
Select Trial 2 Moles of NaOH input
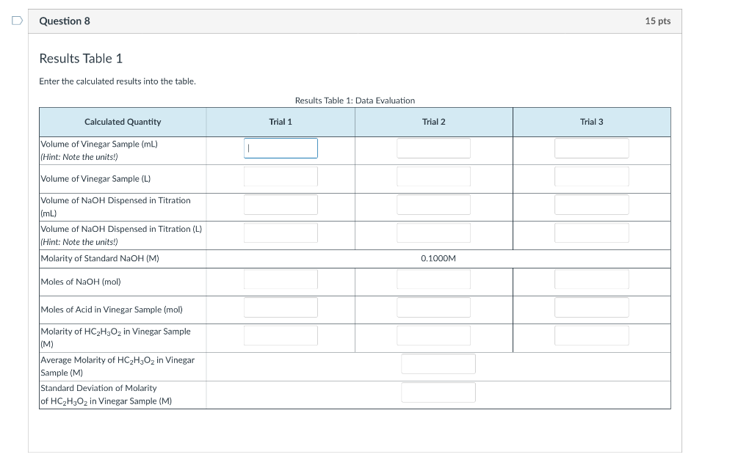pos(433,279)
